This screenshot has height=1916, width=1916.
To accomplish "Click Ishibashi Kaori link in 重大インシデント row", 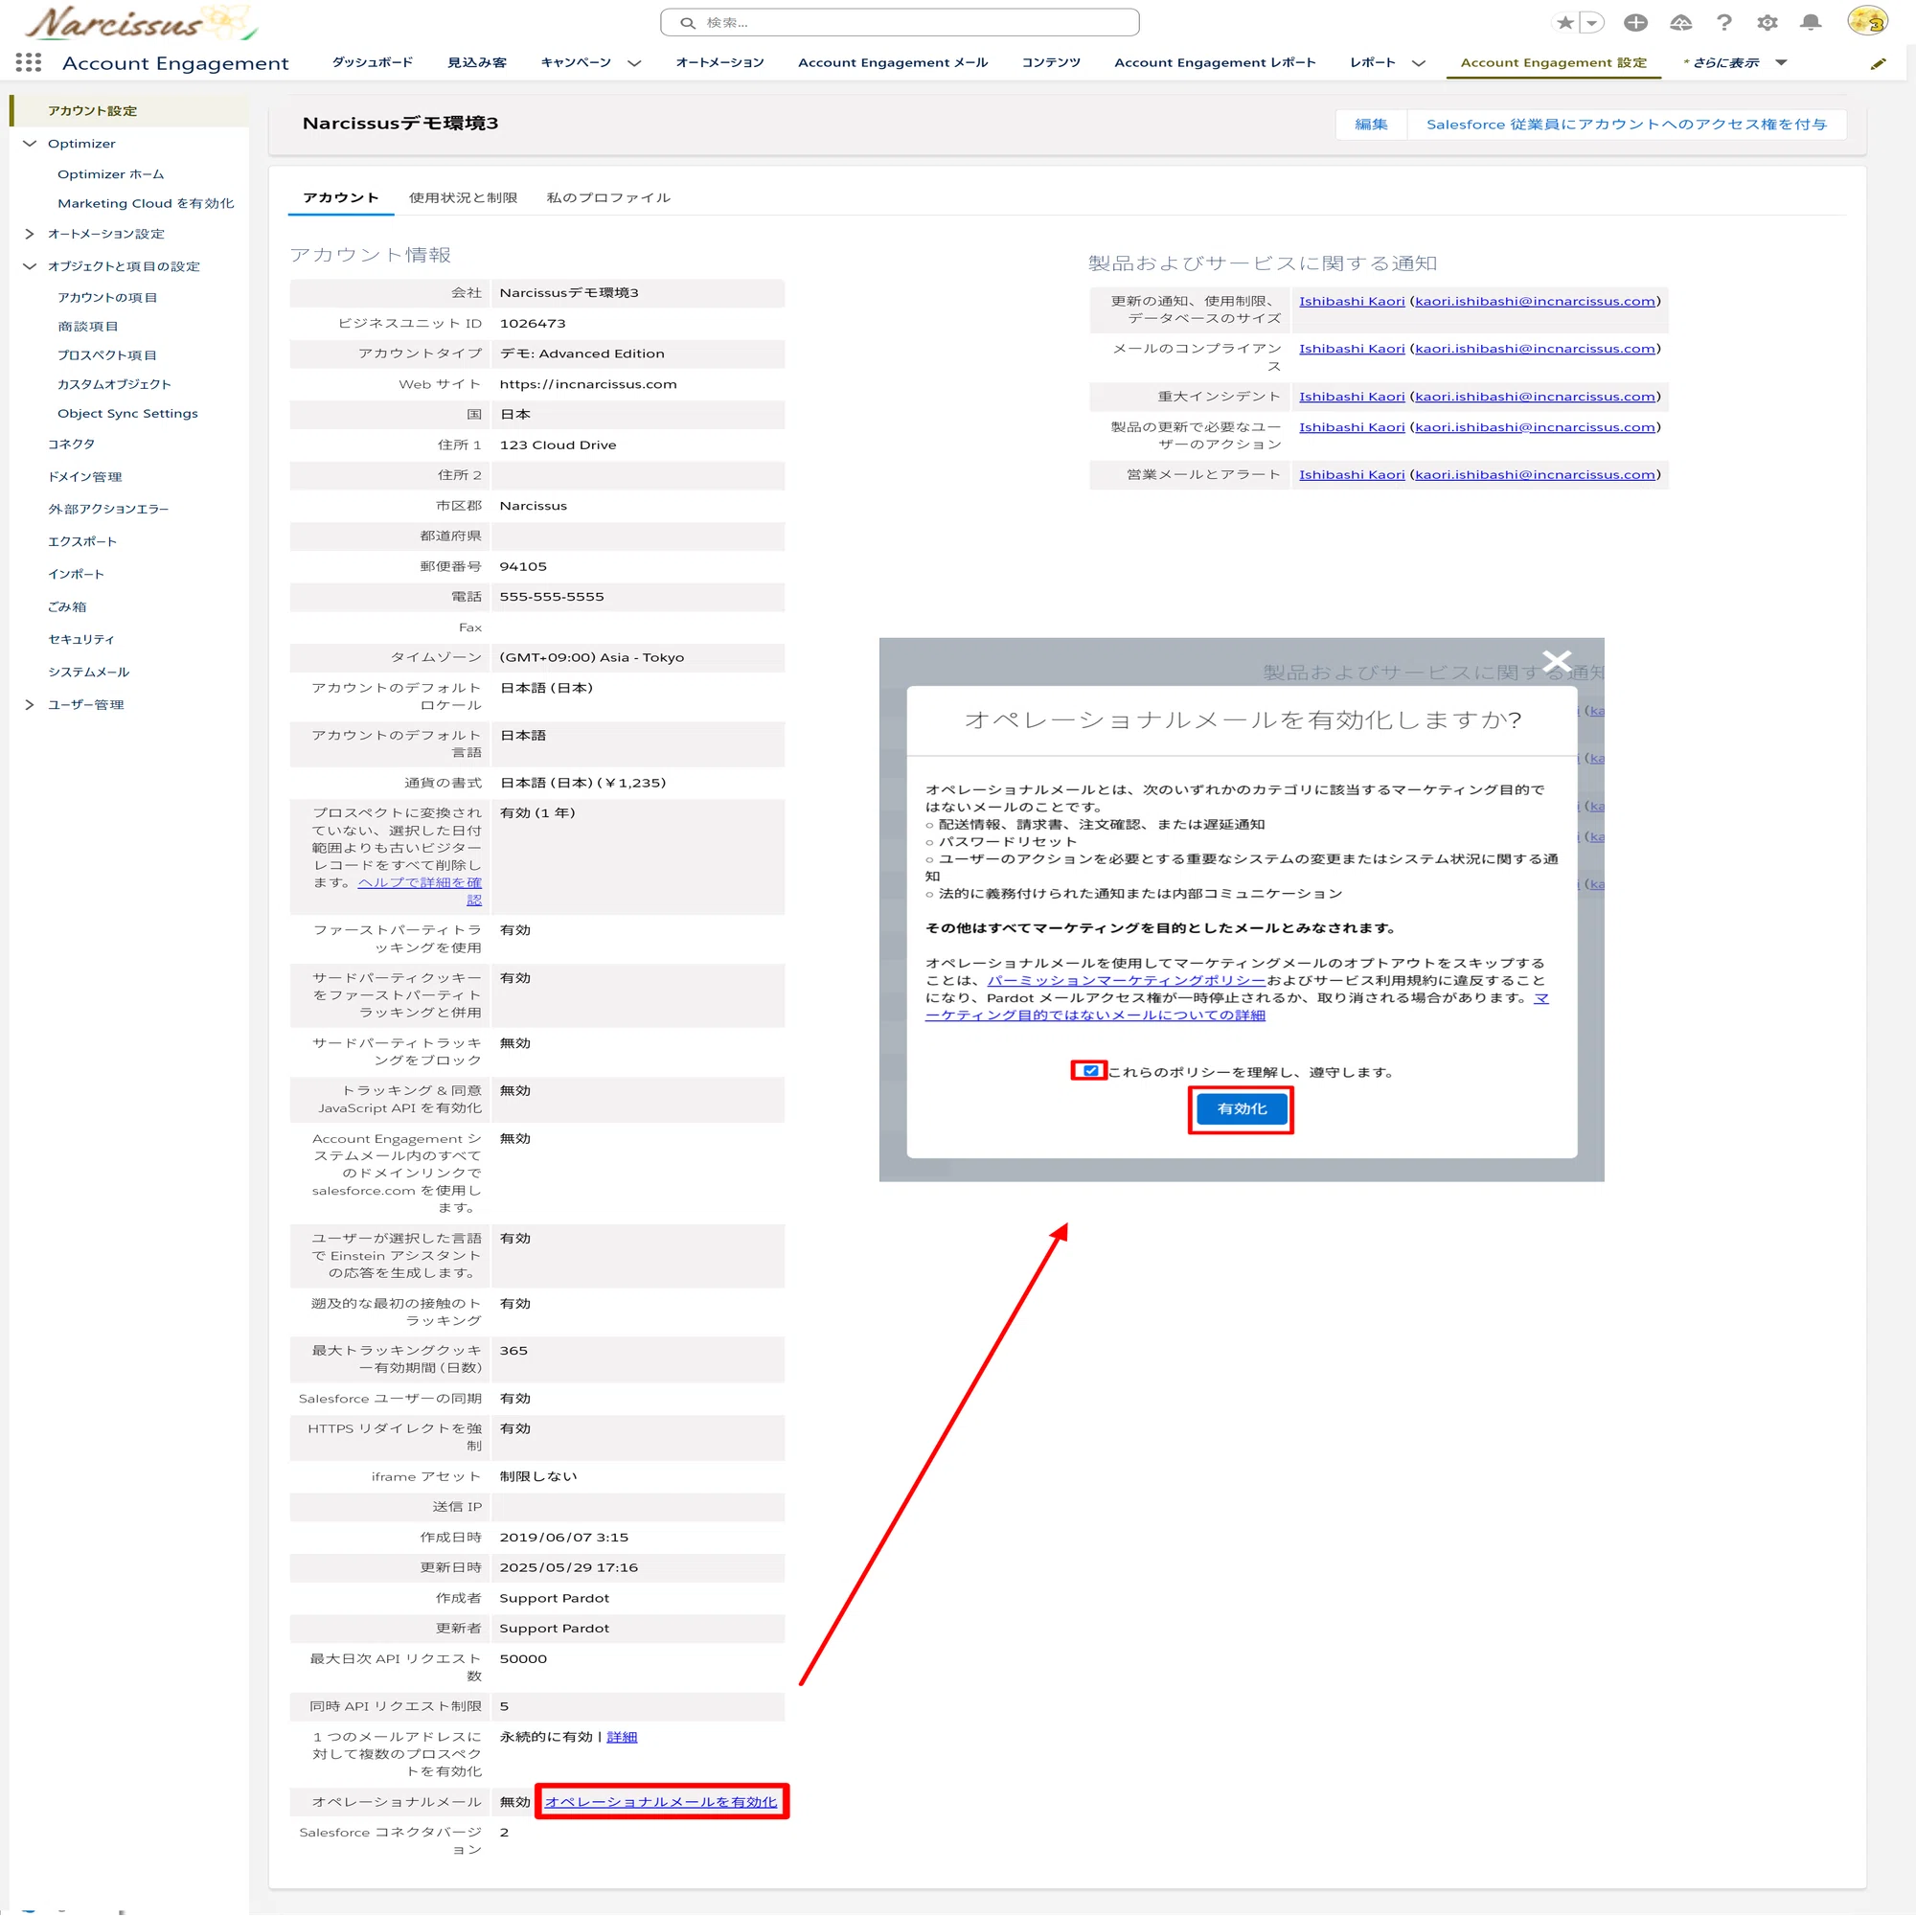I will [1352, 396].
